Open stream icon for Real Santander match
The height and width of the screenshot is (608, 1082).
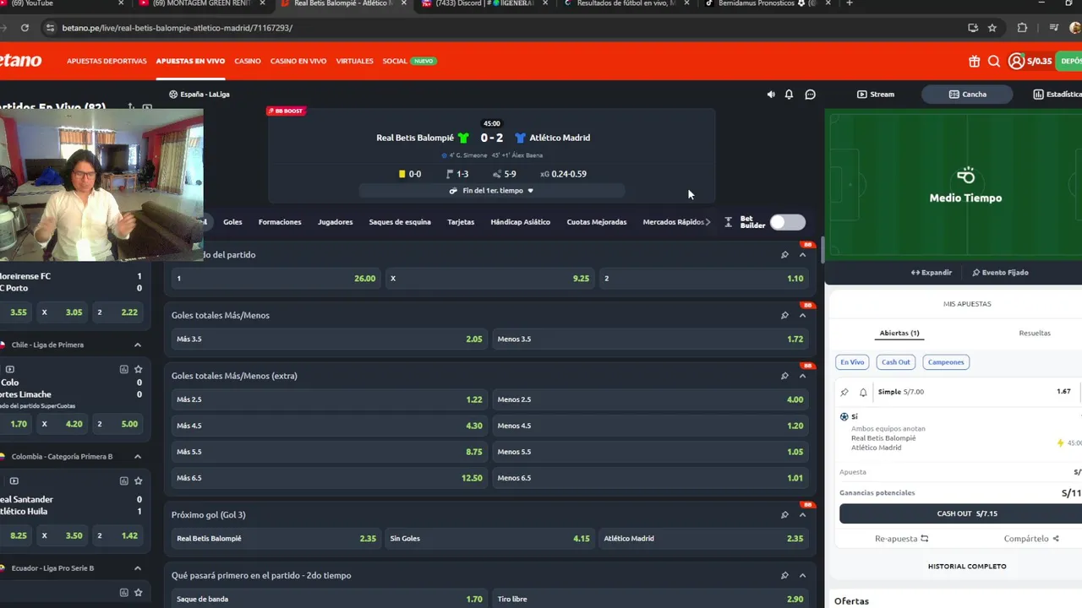(x=14, y=480)
